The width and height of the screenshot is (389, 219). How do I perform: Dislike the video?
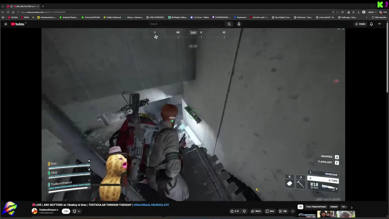coord(244,211)
